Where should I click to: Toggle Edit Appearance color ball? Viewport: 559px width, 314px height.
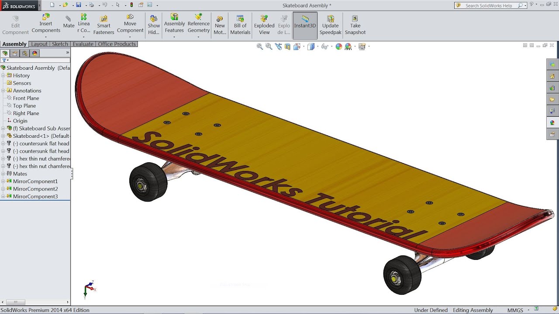click(x=338, y=46)
